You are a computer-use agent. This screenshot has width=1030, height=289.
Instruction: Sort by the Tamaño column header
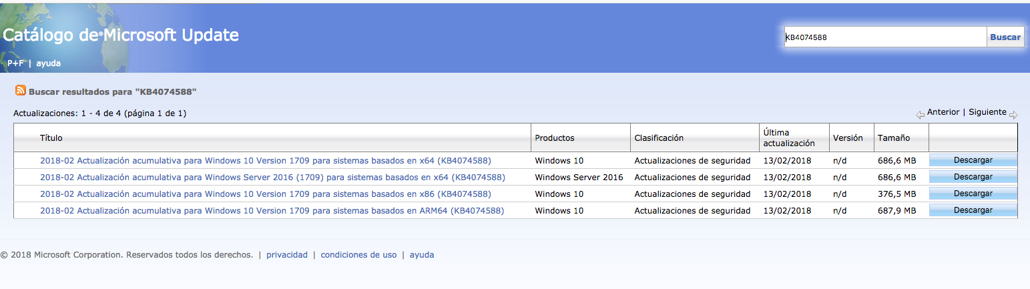tap(894, 138)
